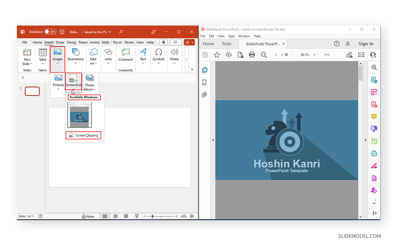Open the 36.5% zoom level dropdown

point(315,55)
